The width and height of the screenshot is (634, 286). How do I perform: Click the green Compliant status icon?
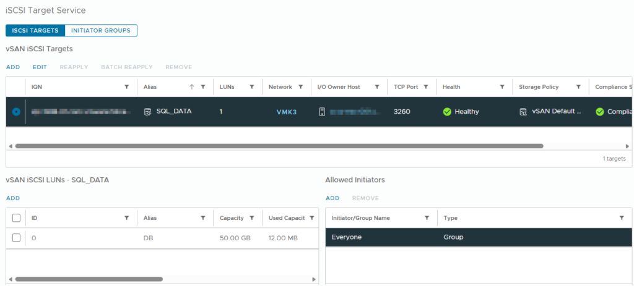tap(600, 112)
